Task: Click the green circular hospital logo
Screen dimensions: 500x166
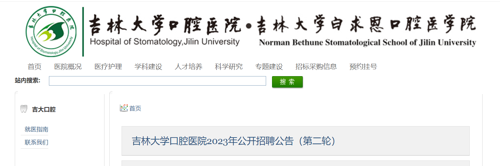Action: (x=51, y=31)
